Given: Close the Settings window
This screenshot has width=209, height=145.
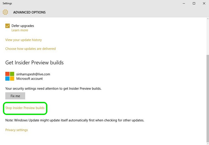Looking at the screenshot, I should tap(204, 4).
